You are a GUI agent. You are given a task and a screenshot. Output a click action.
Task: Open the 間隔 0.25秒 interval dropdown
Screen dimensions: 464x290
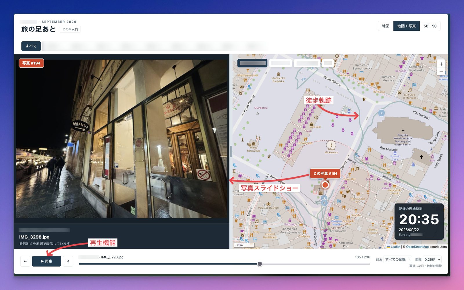click(x=432, y=260)
